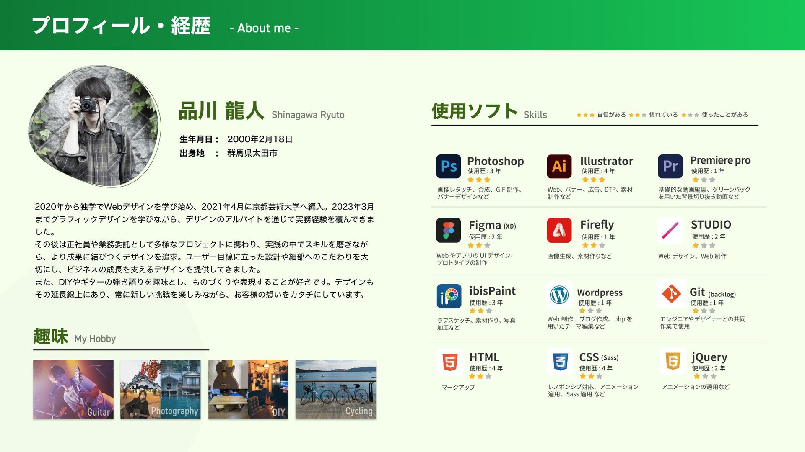
Task: Click the STUDIO skill name
Action: pyautogui.click(x=711, y=225)
